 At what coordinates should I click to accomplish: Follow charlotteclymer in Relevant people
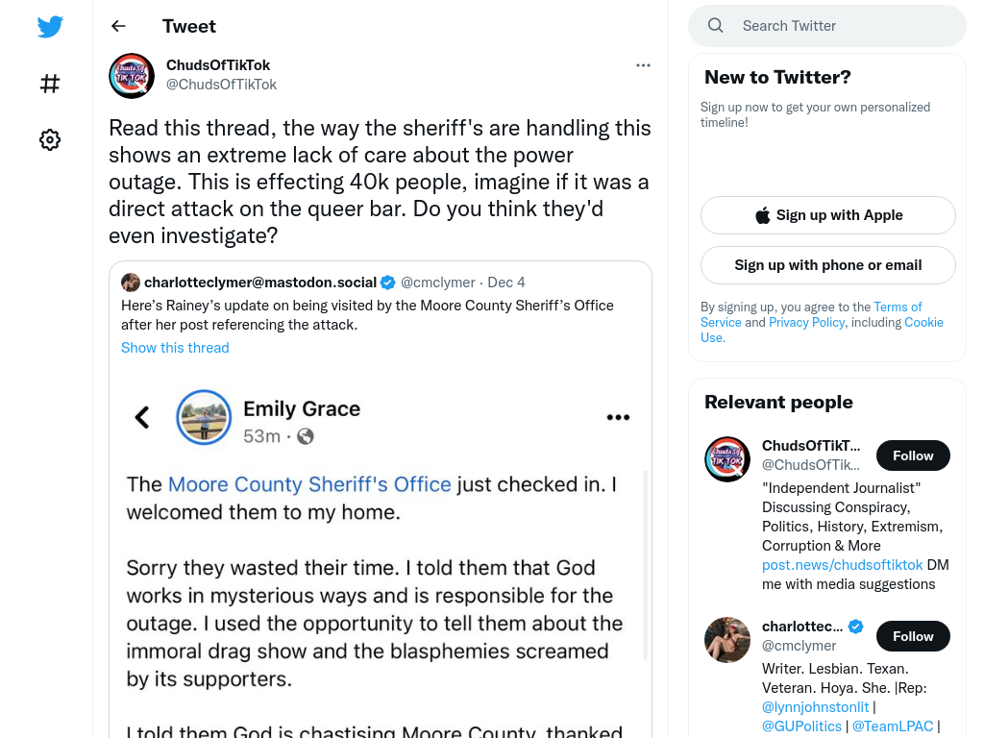pos(913,636)
